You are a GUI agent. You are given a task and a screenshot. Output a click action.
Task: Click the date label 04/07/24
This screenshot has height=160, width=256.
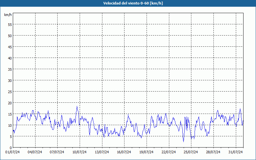coord(35,152)
